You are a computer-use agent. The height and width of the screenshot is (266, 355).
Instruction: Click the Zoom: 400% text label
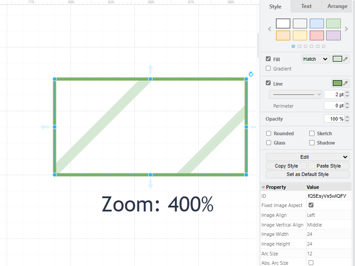(x=158, y=204)
